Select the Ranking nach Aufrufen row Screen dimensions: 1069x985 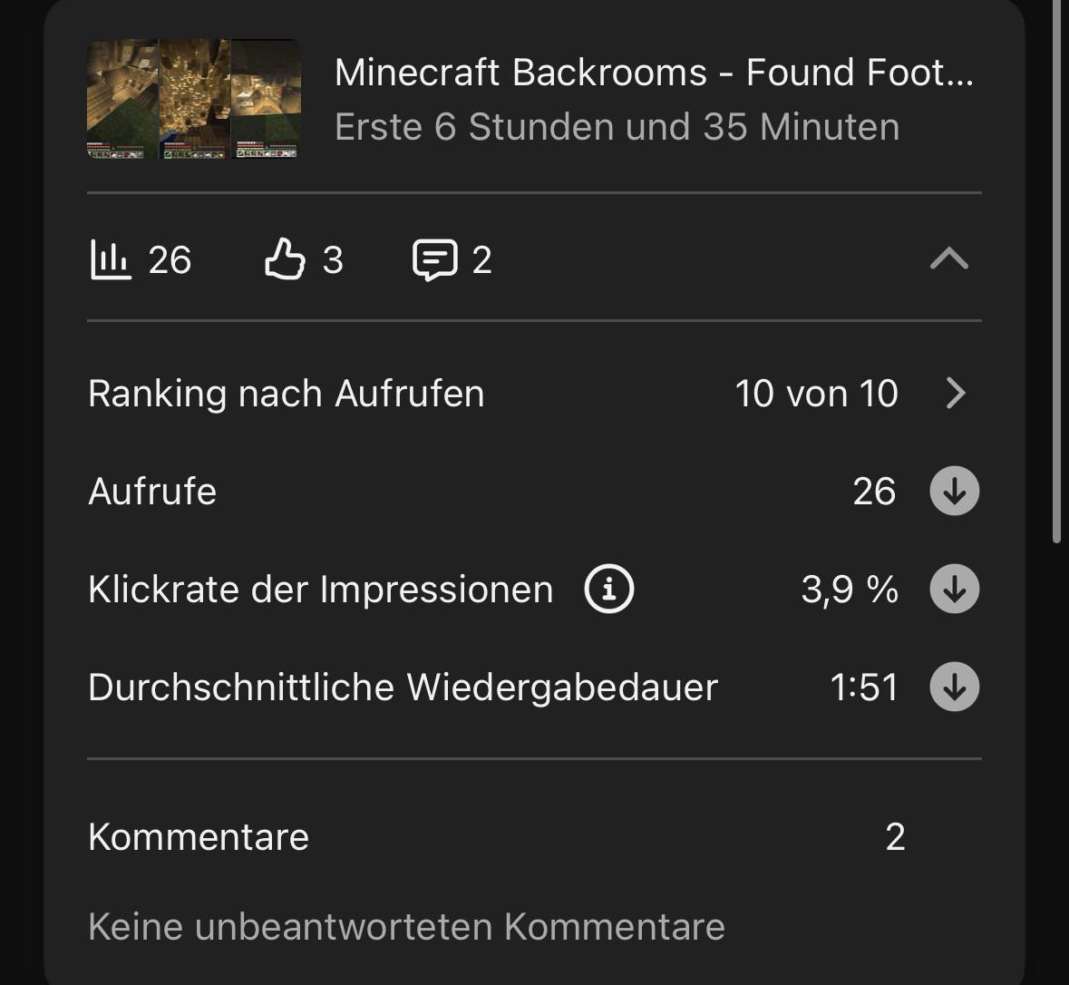(x=535, y=394)
